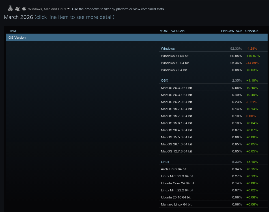Click the Ubuntu Core 24 64 bit entry
The width and height of the screenshot is (269, 212).
click(177, 183)
